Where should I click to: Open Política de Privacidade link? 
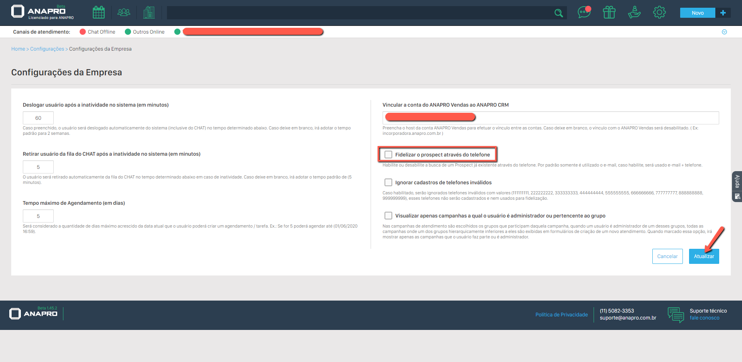point(562,315)
